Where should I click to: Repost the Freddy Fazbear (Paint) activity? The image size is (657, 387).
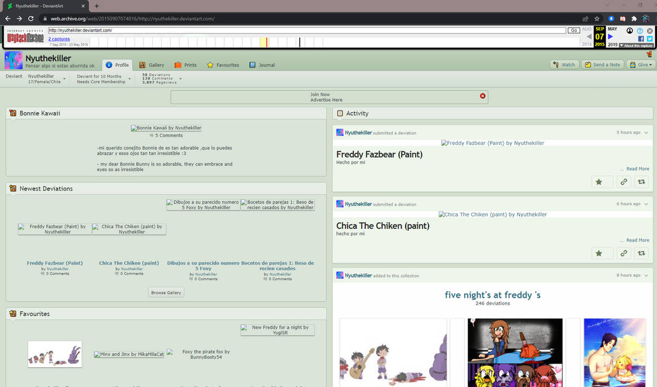pyautogui.click(x=641, y=182)
